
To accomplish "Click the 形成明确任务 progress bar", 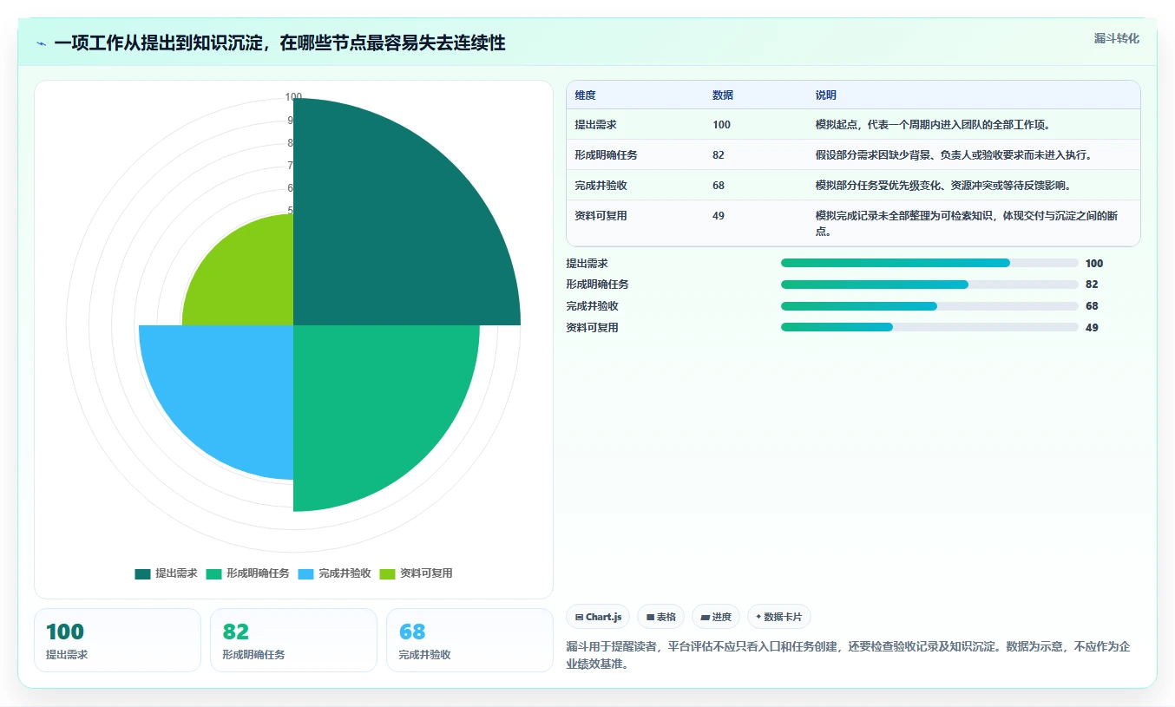I will coord(929,285).
